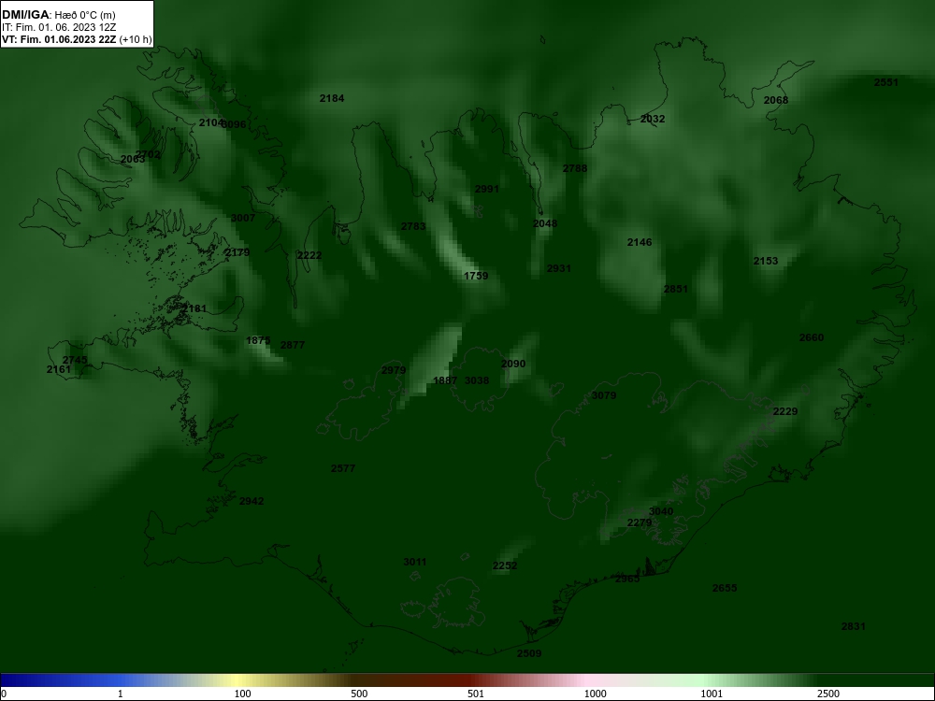Click the color bar label '1000'
The image size is (935, 701).
click(x=595, y=694)
